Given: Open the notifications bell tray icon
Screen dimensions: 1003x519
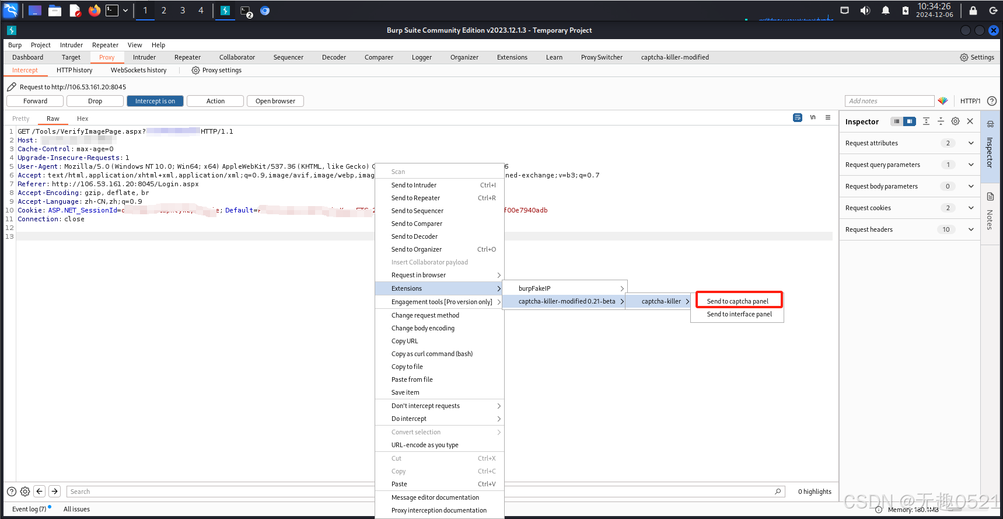Looking at the screenshot, I should (x=885, y=11).
